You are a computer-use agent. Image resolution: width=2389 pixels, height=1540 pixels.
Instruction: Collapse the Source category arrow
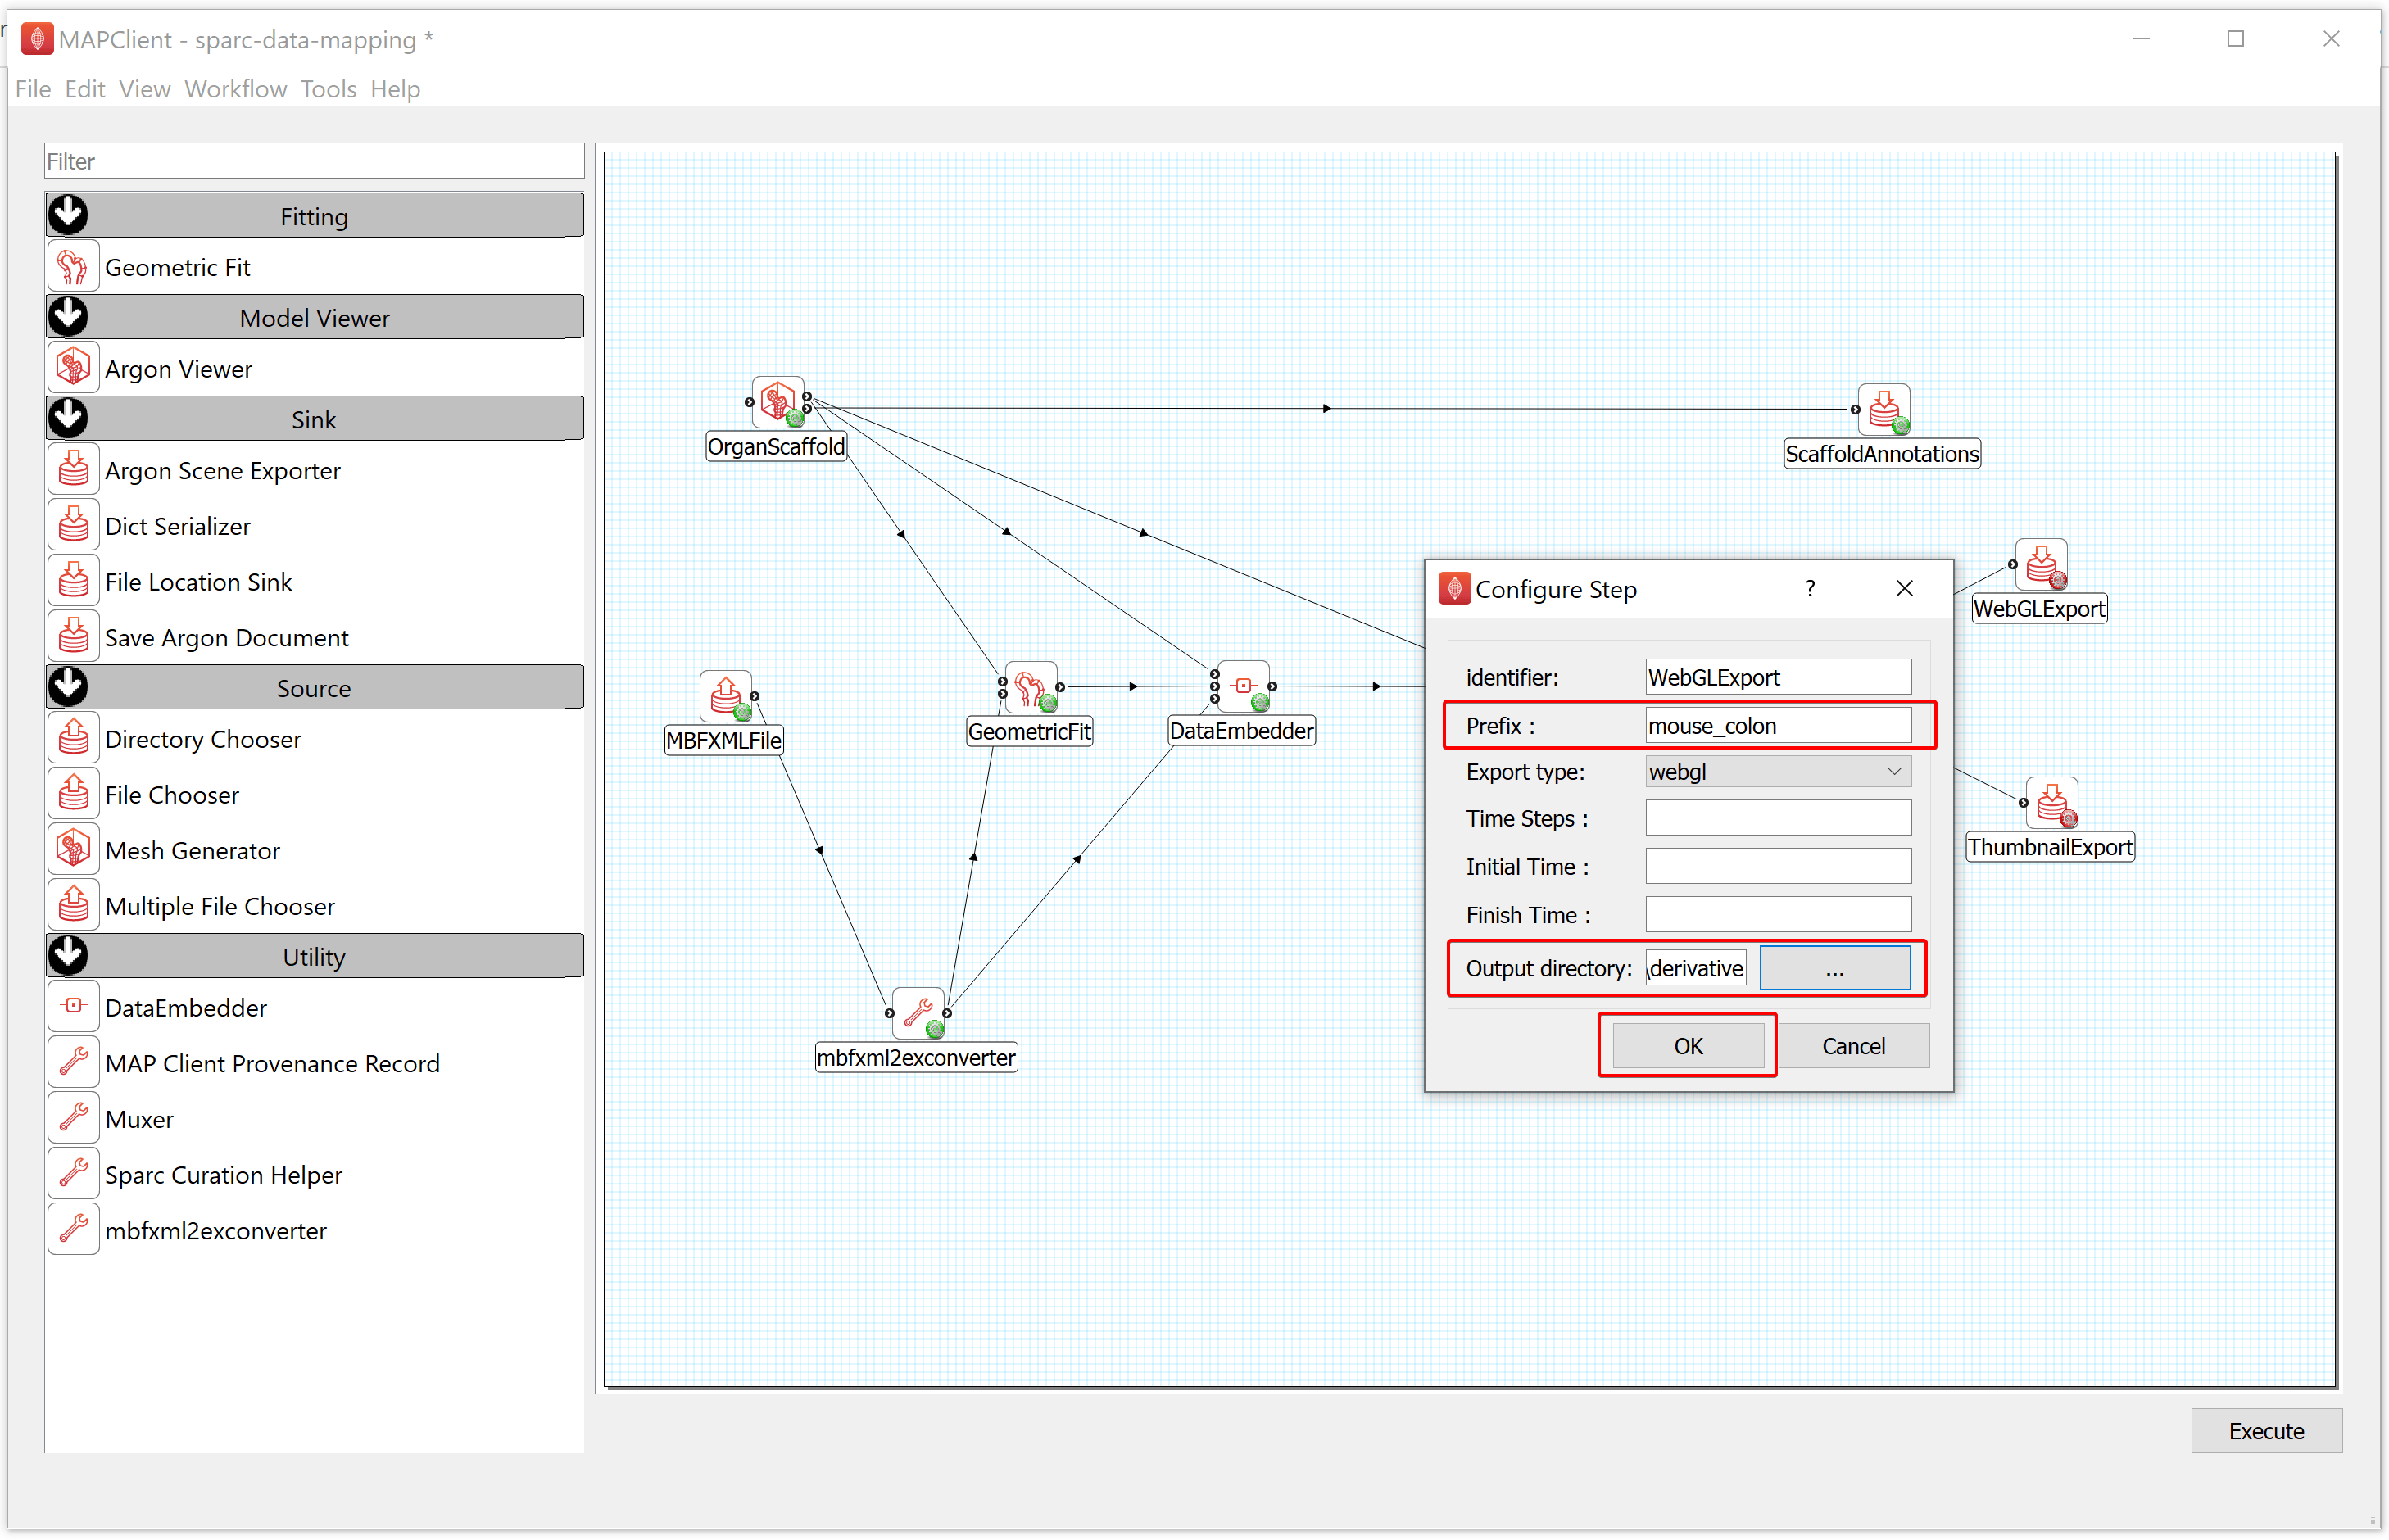69,687
